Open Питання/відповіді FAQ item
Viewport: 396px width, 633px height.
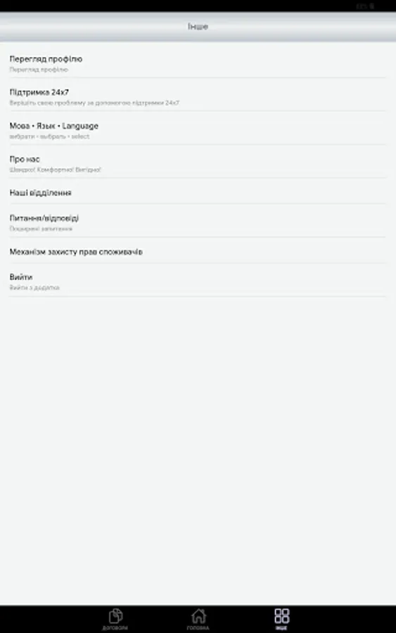point(198,222)
